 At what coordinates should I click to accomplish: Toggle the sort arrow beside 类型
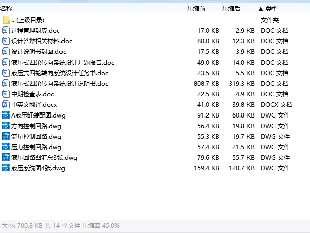(261, 9)
